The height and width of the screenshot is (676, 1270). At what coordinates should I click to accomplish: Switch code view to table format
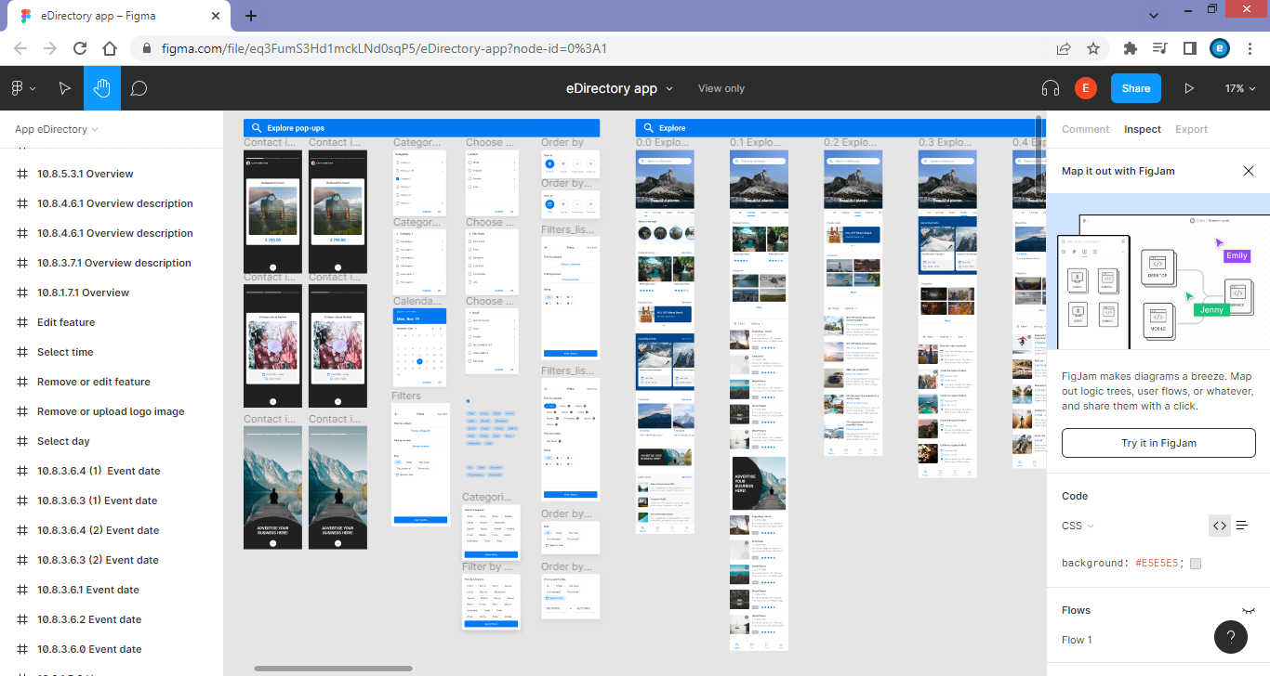(1241, 526)
